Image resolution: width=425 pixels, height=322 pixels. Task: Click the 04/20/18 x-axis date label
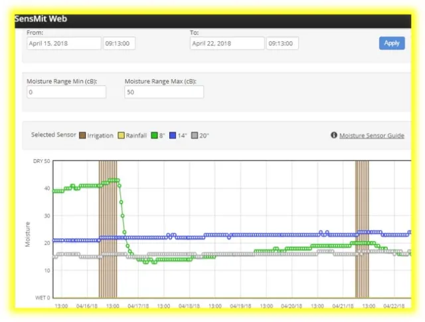click(x=292, y=306)
